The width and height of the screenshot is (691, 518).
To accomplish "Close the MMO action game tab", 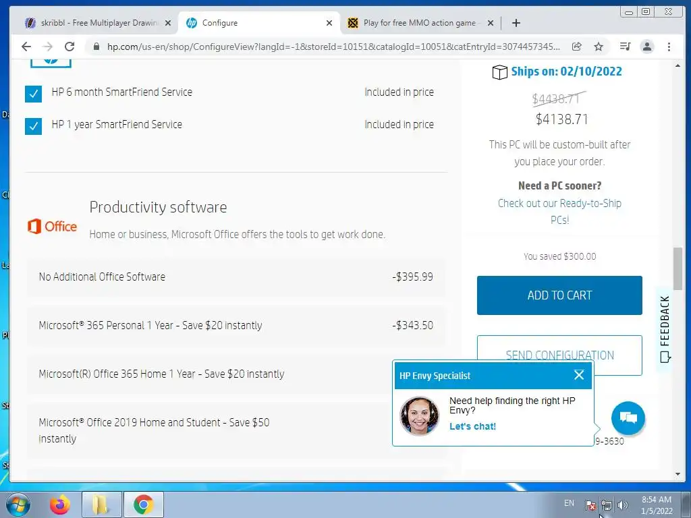I will pos(491,23).
